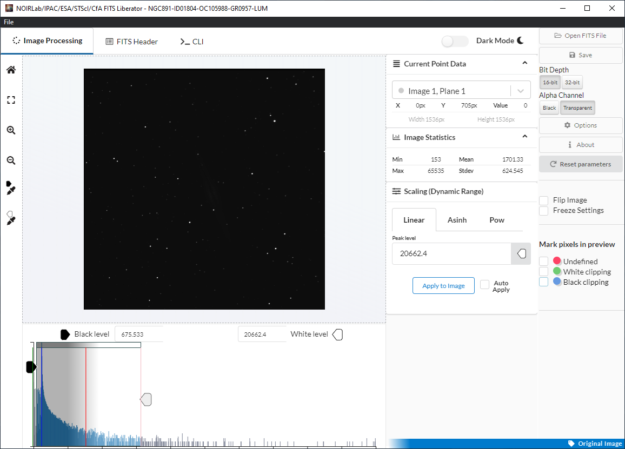Switch to the Image Processing tab
Screen dimensions: 625x449
47,41
